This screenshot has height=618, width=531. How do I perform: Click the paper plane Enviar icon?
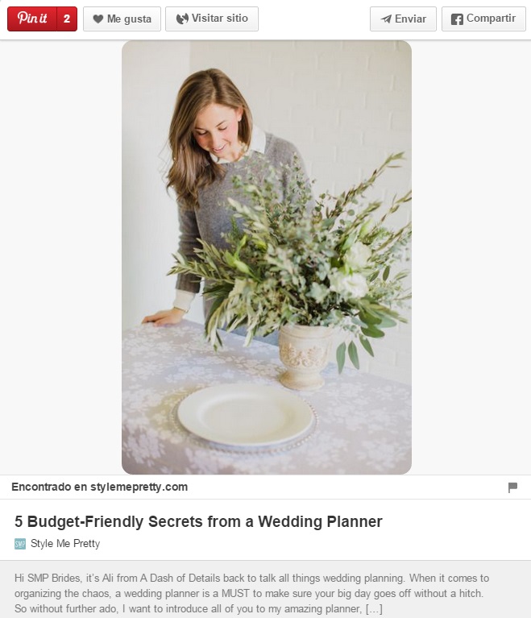tap(386, 19)
